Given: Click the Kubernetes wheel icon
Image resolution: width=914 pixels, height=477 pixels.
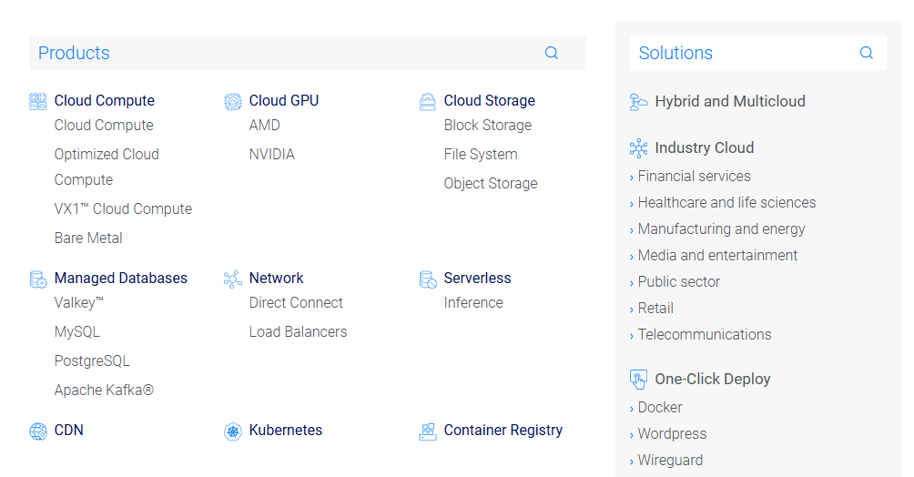Looking at the screenshot, I should click(x=232, y=431).
